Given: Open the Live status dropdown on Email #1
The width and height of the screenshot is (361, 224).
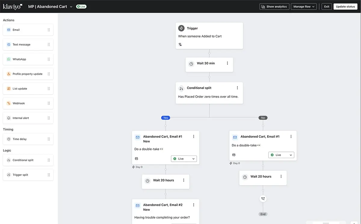Looking at the screenshot, I should 184,158.
